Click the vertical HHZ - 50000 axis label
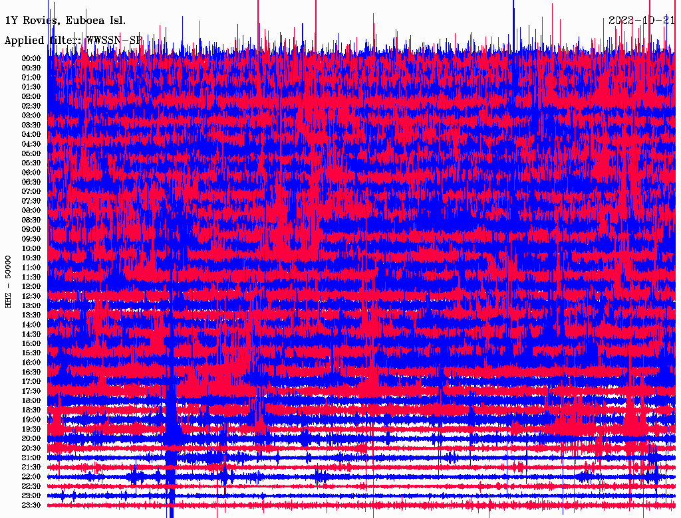Image resolution: width=681 pixels, height=518 pixels. click(x=9, y=282)
